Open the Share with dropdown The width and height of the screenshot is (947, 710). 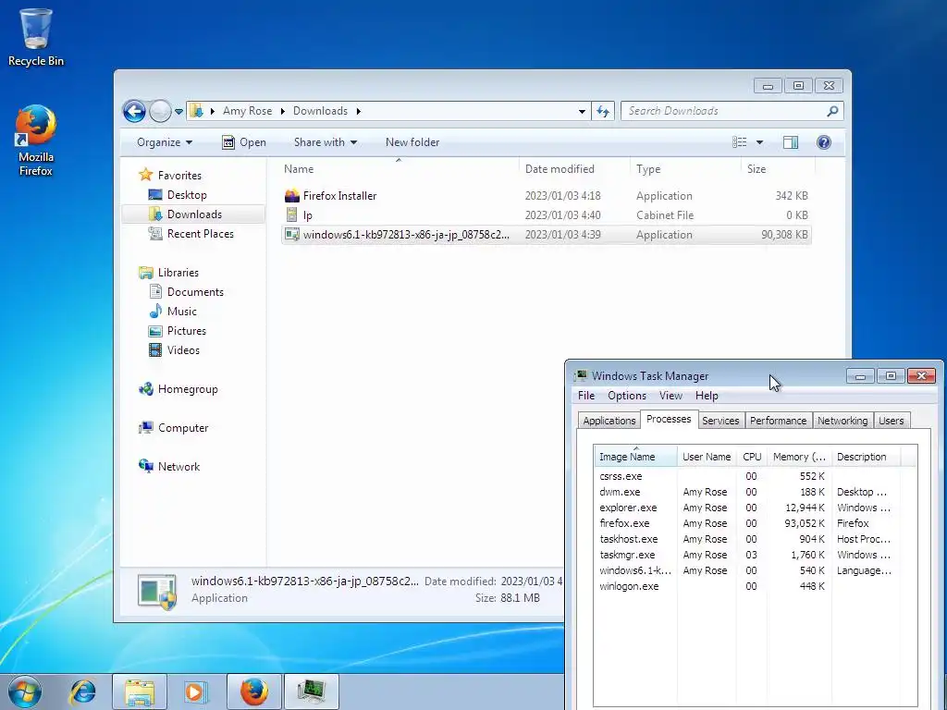pyautogui.click(x=325, y=142)
